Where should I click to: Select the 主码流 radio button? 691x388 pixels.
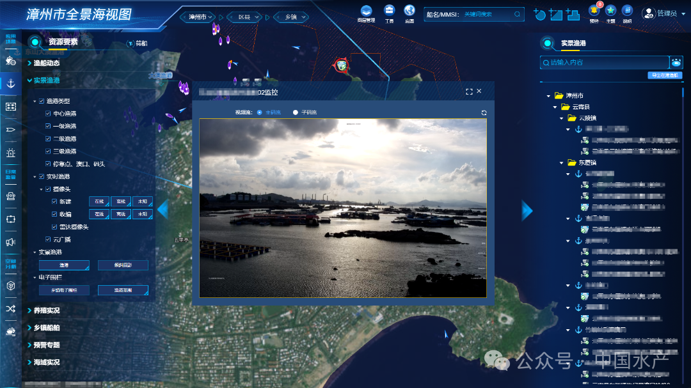(259, 113)
